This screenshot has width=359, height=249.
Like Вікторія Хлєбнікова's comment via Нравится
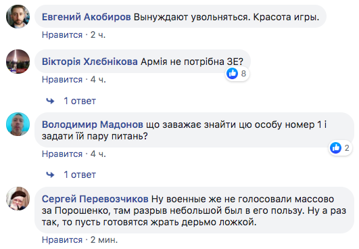point(62,79)
